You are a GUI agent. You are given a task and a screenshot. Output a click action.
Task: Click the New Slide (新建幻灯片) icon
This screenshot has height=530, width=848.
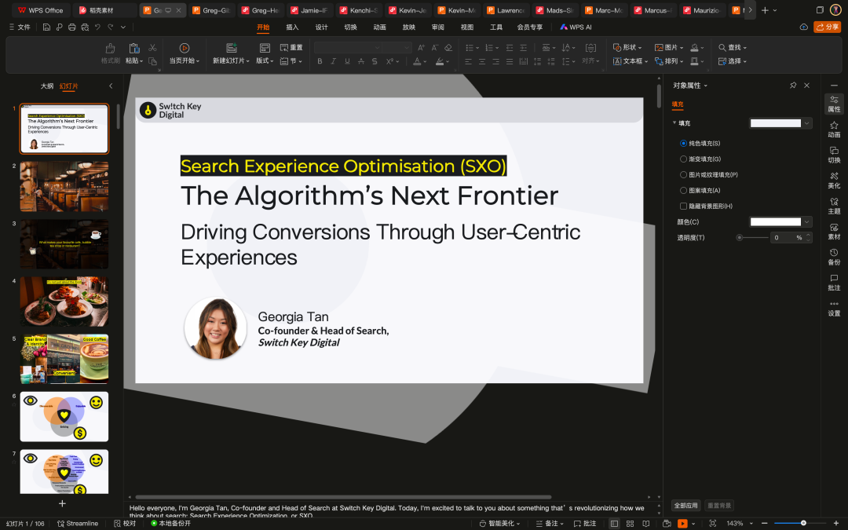[x=232, y=48]
